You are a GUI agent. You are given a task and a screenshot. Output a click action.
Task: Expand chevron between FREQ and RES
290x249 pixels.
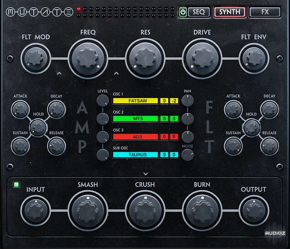(x=116, y=74)
